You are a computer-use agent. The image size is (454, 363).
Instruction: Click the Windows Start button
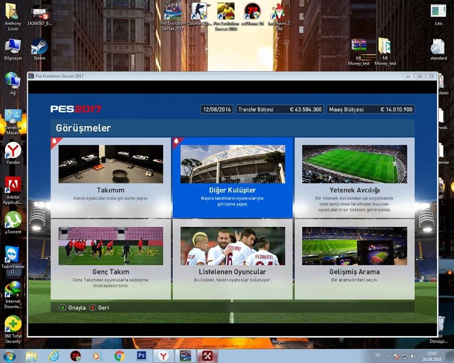tap(9, 356)
